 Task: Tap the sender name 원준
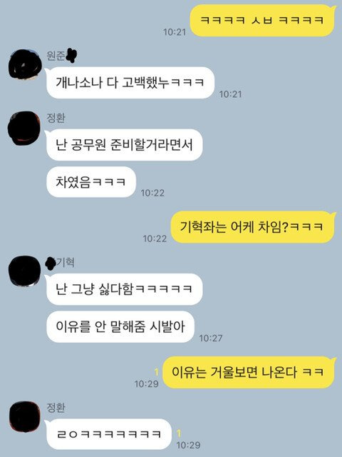(x=56, y=56)
